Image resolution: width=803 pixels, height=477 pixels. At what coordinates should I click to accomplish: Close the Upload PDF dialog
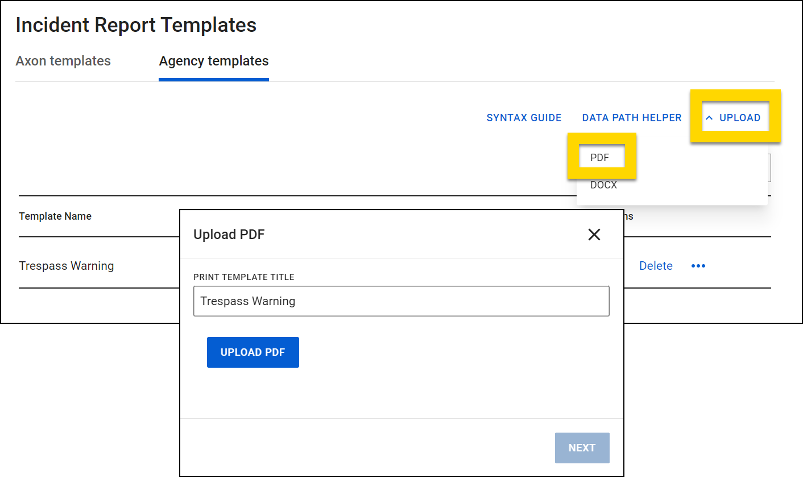(x=594, y=234)
